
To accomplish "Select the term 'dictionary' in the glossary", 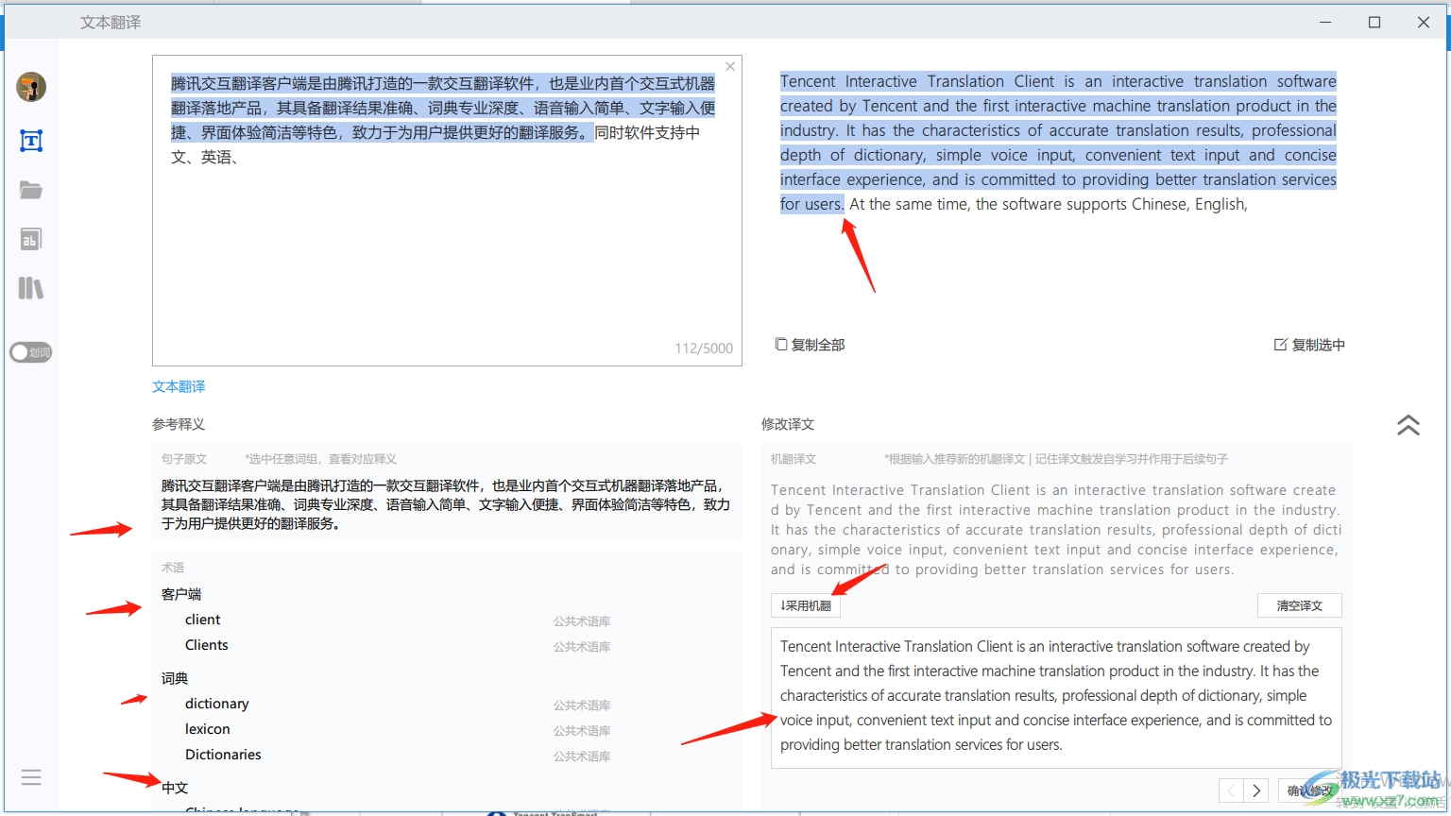I will tap(216, 704).
